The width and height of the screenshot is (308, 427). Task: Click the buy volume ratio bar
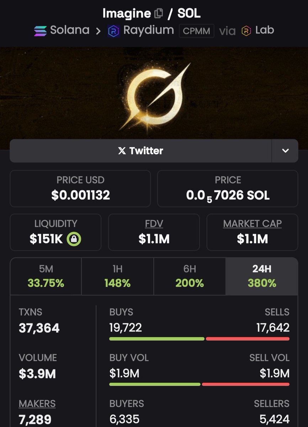[199, 384]
